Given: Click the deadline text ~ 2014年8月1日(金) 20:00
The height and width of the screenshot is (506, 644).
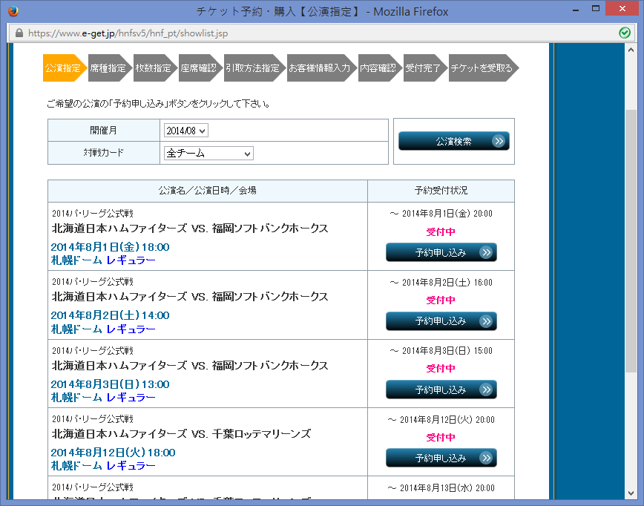Looking at the screenshot, I should coord(441,214).
